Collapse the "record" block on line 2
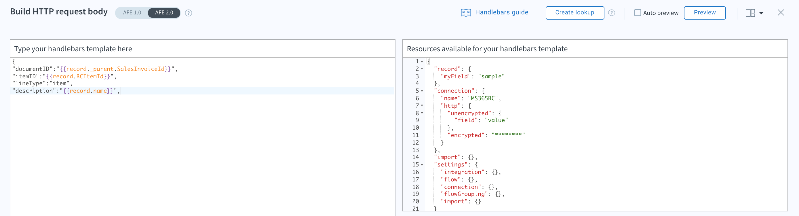This screenshot has height=216, width=799. tap(422, 69)
